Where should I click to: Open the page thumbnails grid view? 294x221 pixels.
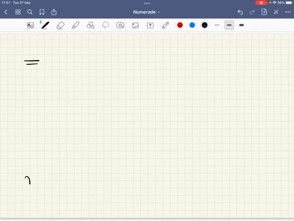(x=18, y=12)
